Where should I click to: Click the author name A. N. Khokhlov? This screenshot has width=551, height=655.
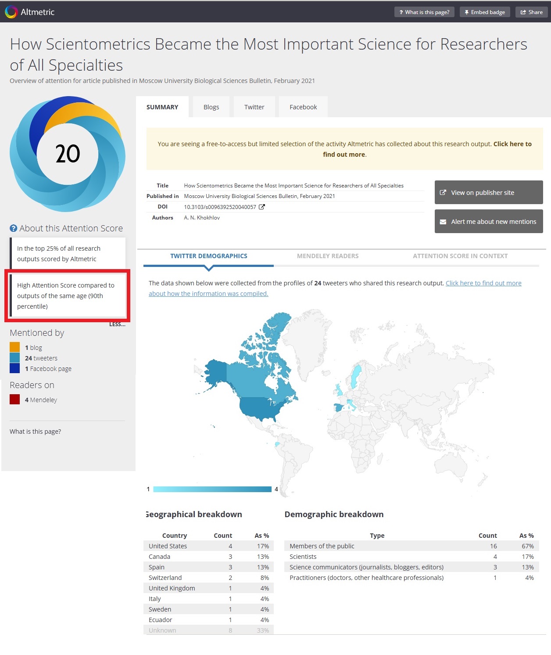coord(202,218)
